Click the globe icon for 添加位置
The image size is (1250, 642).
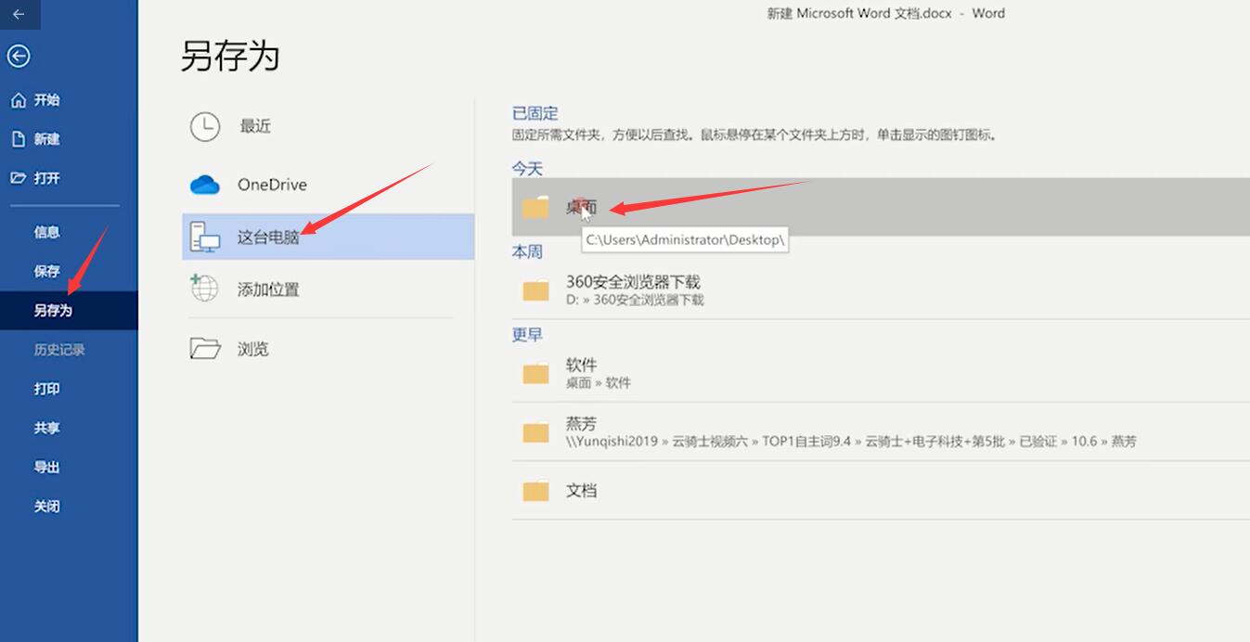(x=204, y=289)
